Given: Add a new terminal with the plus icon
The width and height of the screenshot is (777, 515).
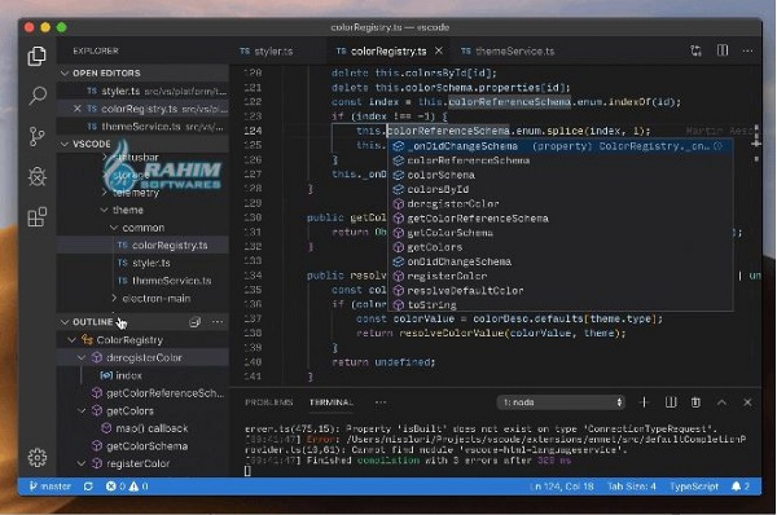Looking at the screenshot, I should point(644,403).
